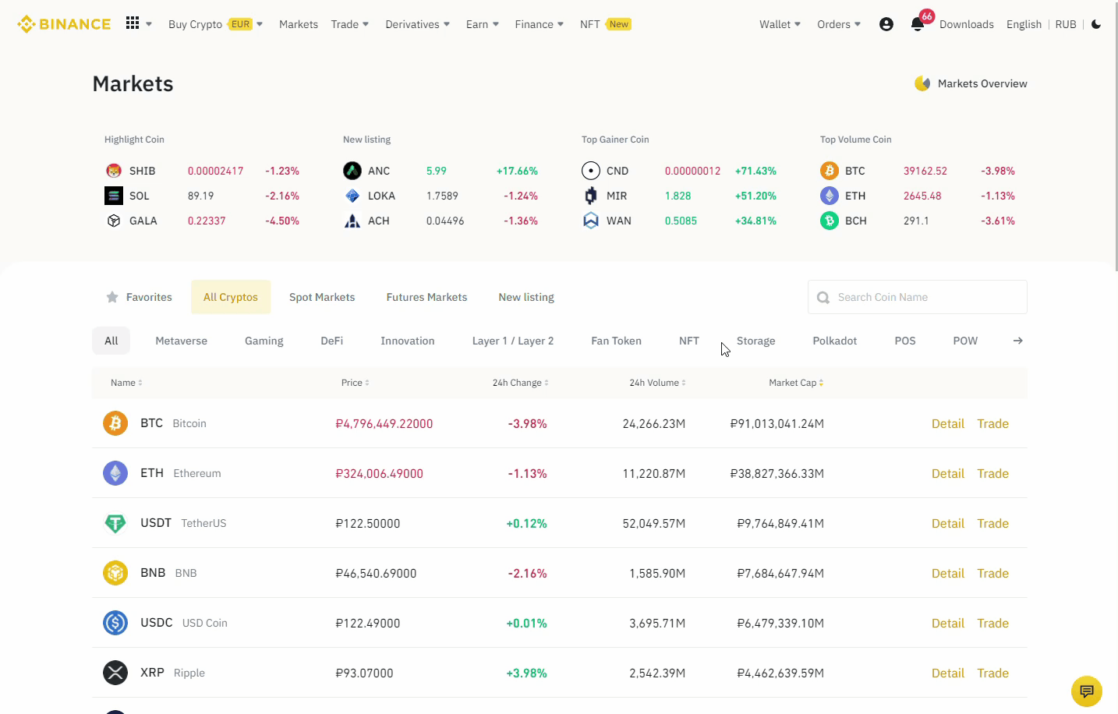Screen dimensions: 1118x714
Task: Click the XRP Ripple coin icon
Action: click(x=115, y=673)
